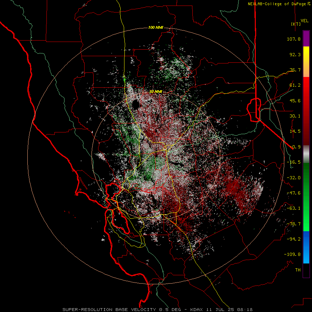Click the Super-Resolution Base Velocity caption text
The image size is (312, 312).
(157, 310)
